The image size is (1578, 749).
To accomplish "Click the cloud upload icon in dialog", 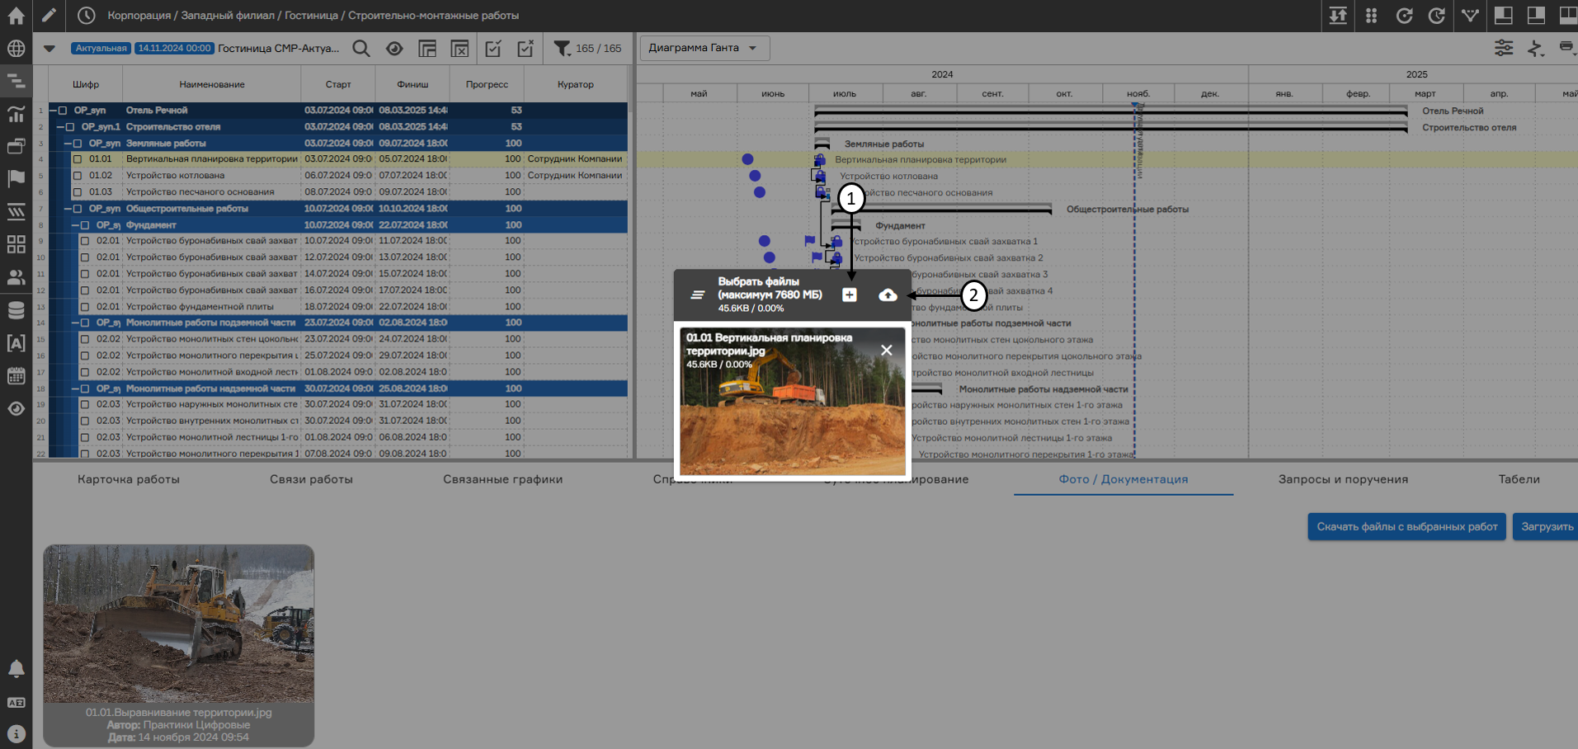I will click(x=888, y=294).
